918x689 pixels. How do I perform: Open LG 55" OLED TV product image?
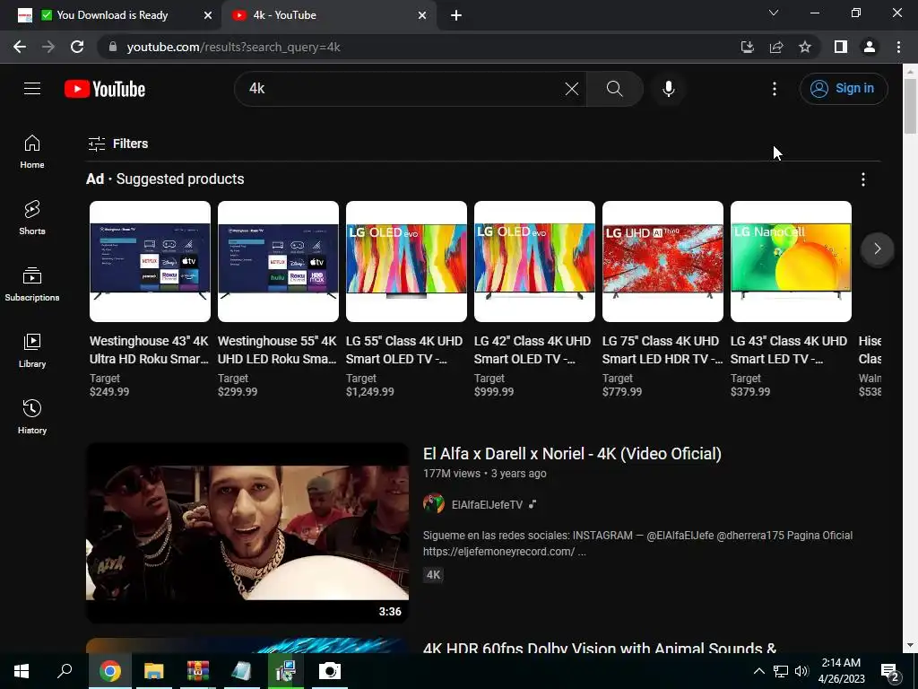[x=406, y=261]
